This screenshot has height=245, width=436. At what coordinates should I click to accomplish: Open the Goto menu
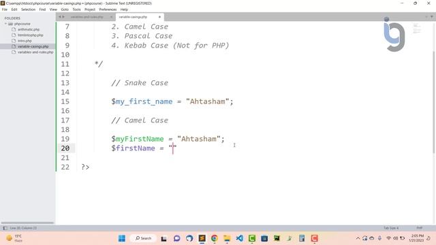(65, 10)
